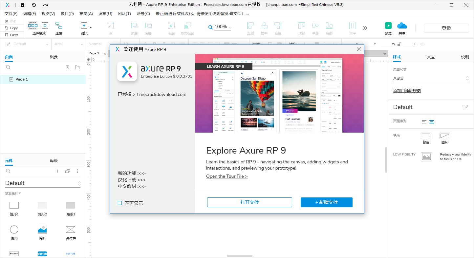This screenshot has width=474, height=258.
Task: Toggle the LOW FIDELITY image mode
Action: (x=426, y=157)
